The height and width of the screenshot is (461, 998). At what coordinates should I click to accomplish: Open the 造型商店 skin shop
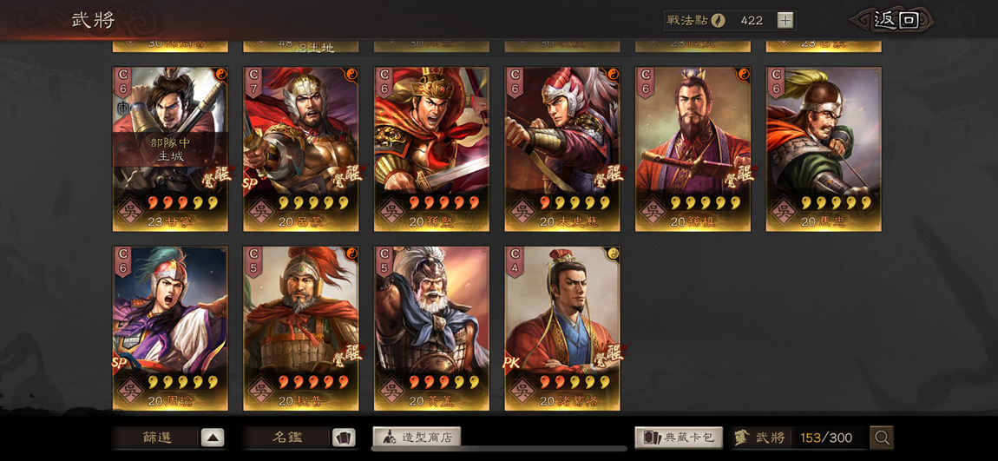(x=417, y=438)
